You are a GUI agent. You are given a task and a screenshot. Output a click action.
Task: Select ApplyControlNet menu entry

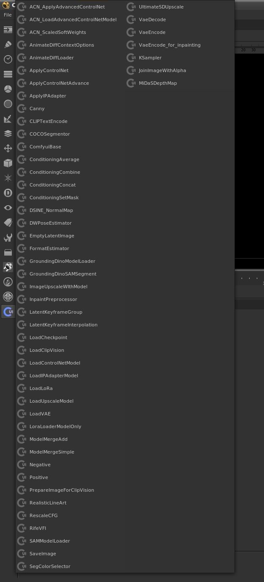tap(49, 70)
